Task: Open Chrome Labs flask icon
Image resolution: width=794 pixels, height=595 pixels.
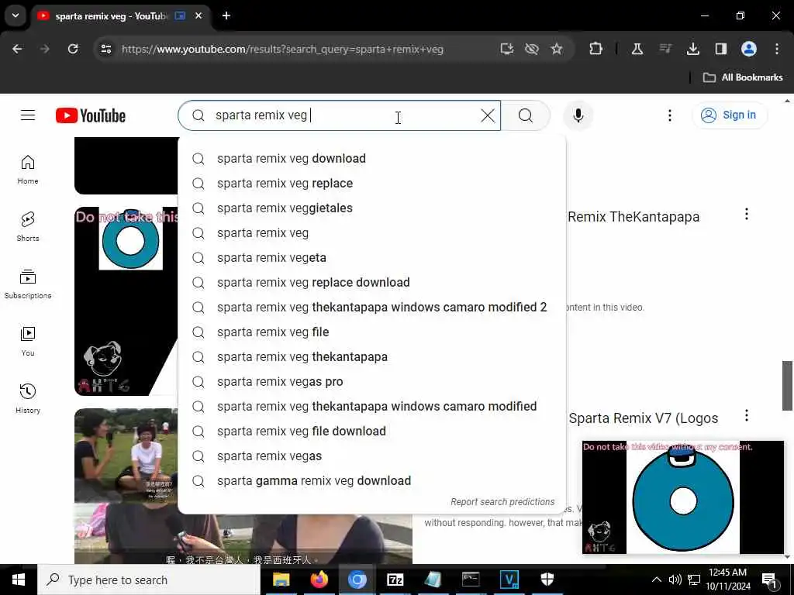Action: click(637, 49)
